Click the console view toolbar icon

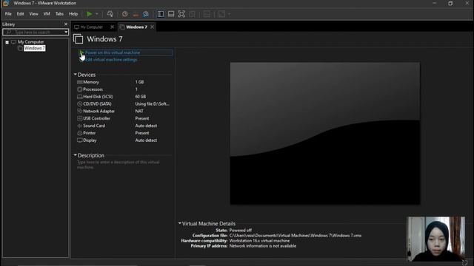pyautogui.click(x=207, y=14)
